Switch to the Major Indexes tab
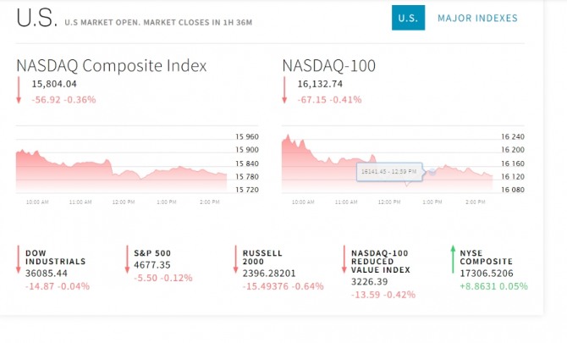The image size is (567, 343). (x=477, y=18)
